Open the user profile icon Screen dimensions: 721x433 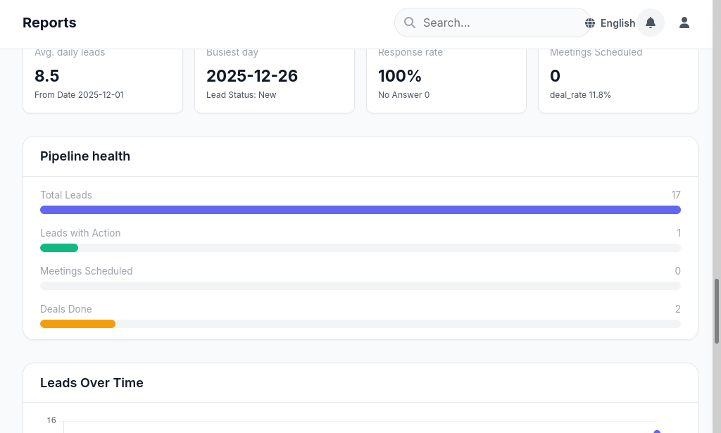(684, 23)
